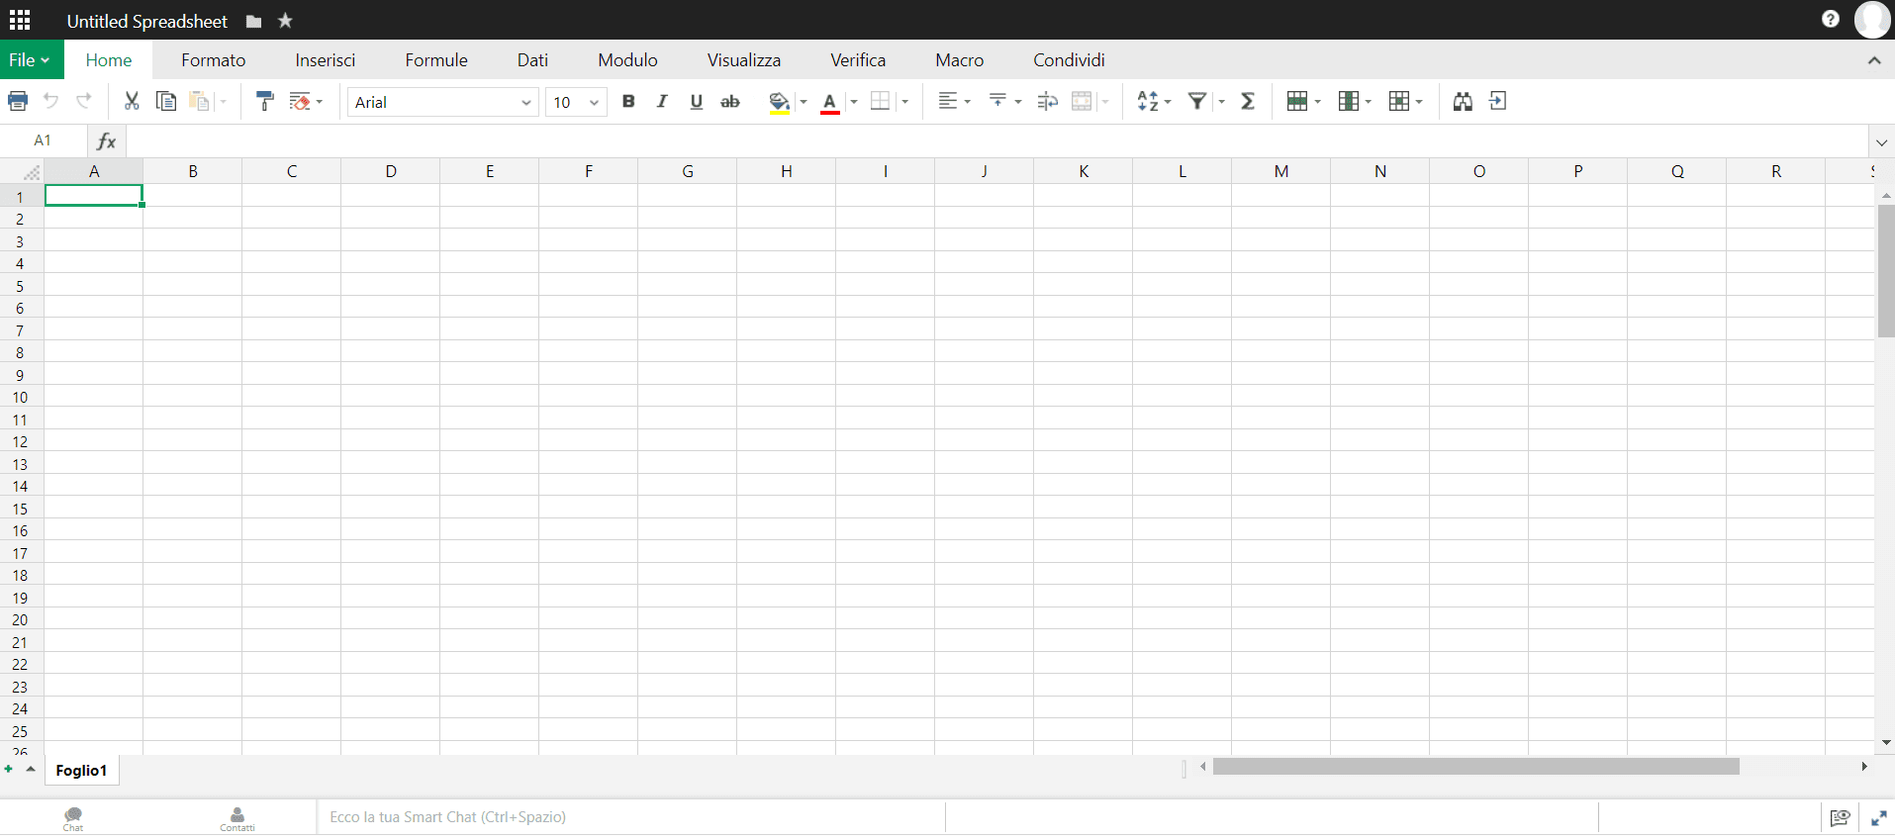Open the File menu
This screenshot has height=840, width=1895.
(30, 60)
